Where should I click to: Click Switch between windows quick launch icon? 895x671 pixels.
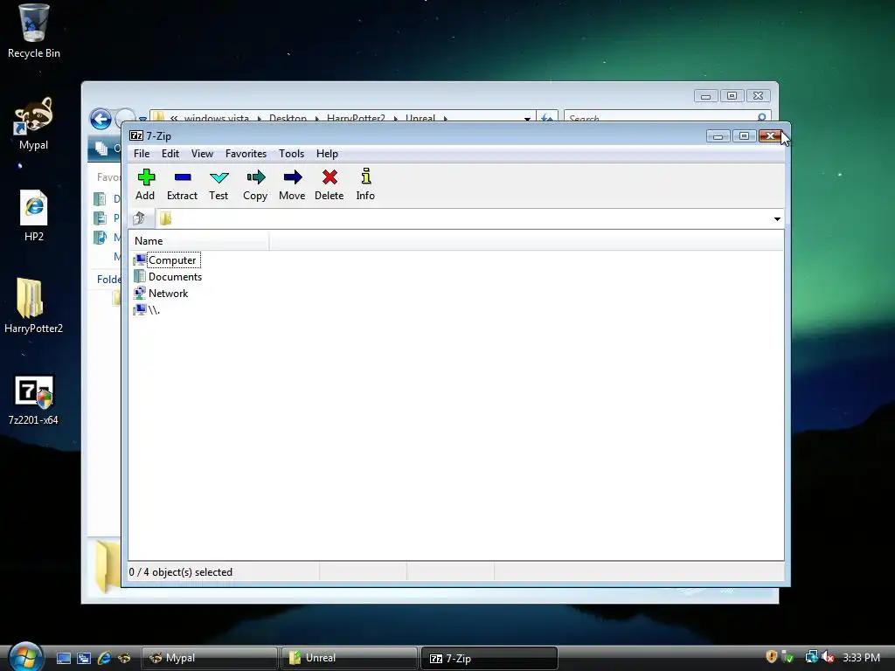[83, 658]
